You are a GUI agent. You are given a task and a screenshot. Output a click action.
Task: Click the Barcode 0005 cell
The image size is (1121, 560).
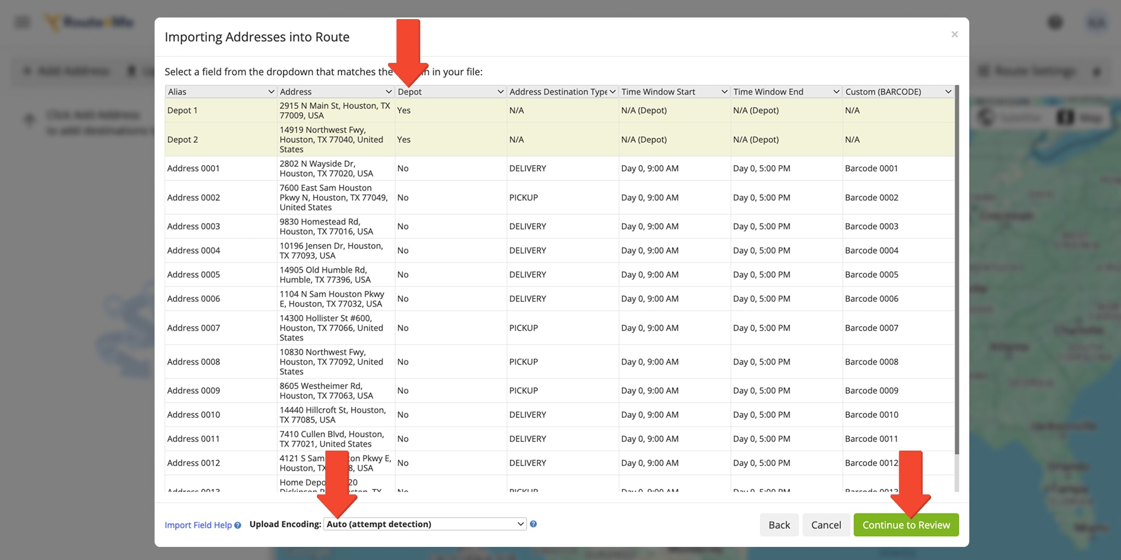click(x=898, y=275)
